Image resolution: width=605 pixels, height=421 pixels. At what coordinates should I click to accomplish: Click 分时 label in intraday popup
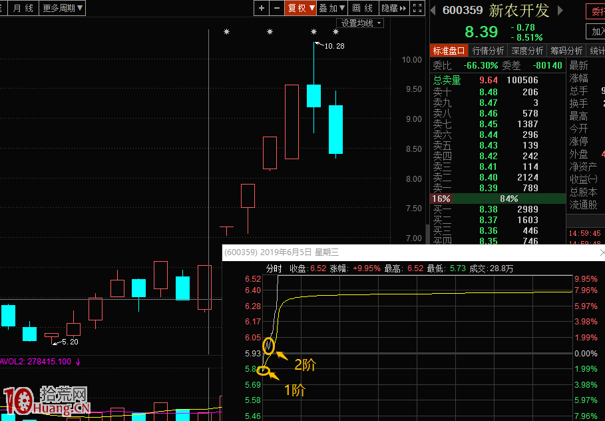(274, 268)
